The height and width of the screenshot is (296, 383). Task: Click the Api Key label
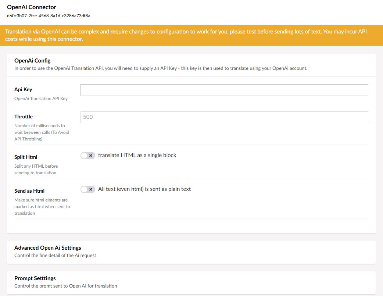point(23,89)
